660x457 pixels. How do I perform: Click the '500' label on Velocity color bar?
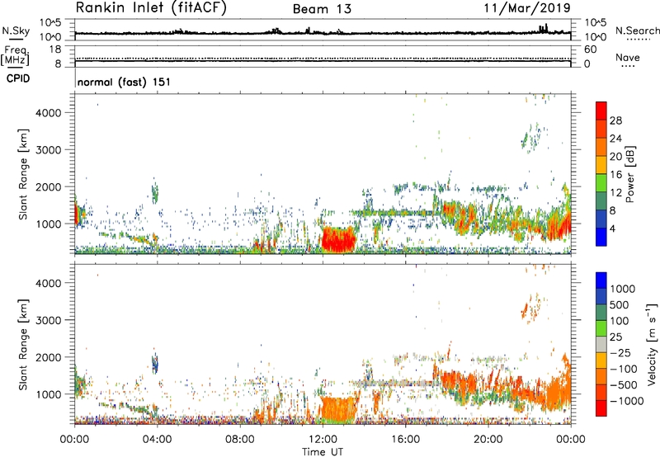click(x=620, y=304)
